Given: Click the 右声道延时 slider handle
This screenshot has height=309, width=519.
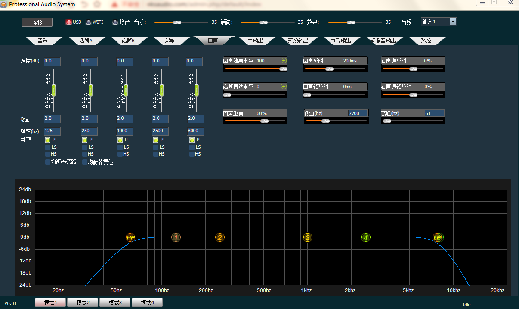Looking at the screenshot, I should tap(413, 69).
